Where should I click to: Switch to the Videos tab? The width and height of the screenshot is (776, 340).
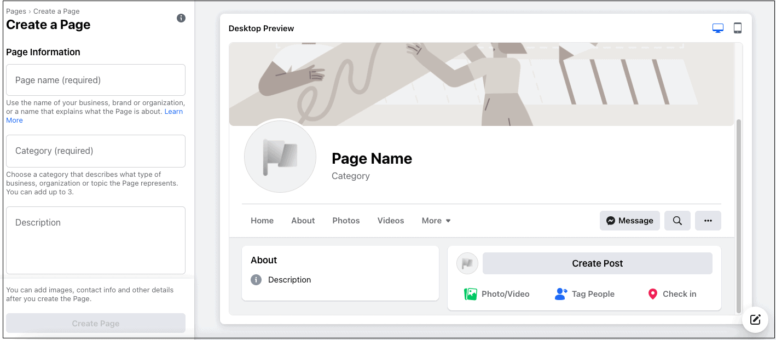coord(391,221)
